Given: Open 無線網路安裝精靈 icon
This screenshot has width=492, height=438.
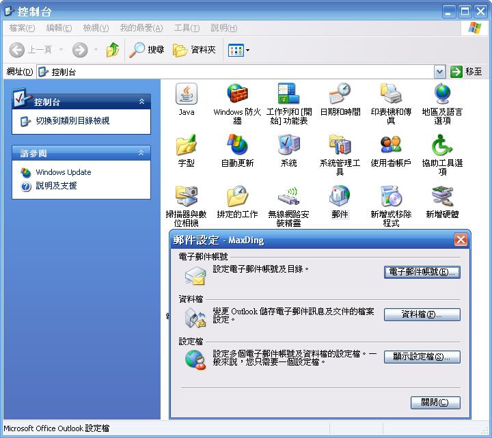Looking at the screenshot, I should pyautogui.click(x=288, y=196).
